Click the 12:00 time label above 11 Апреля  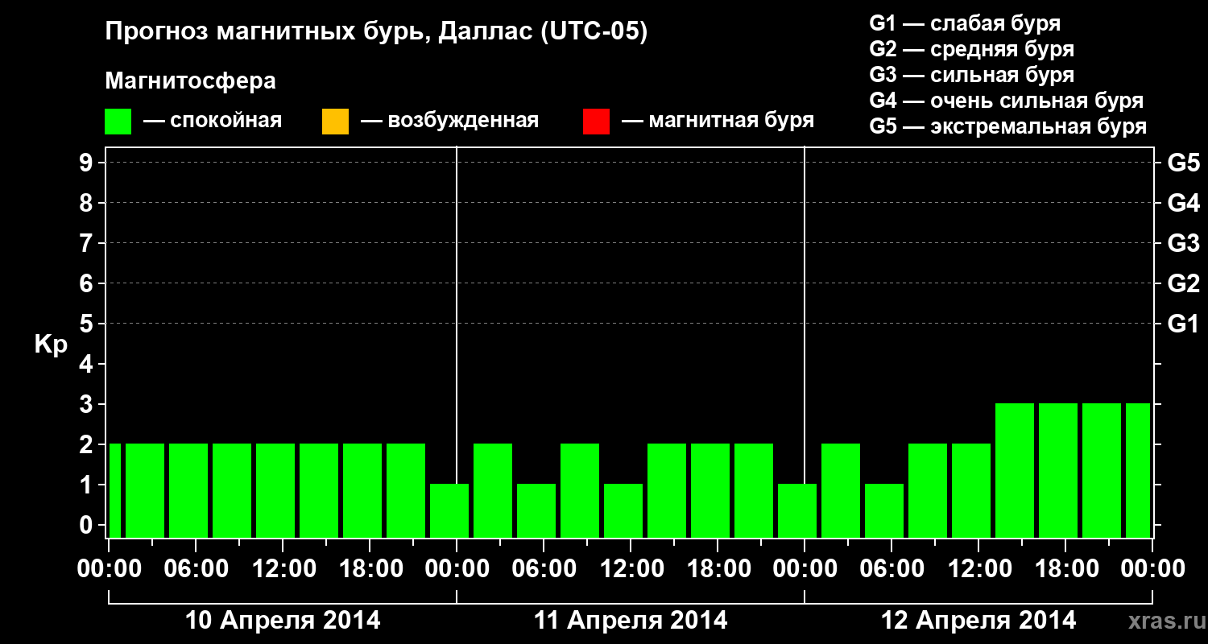coord(631,569)
